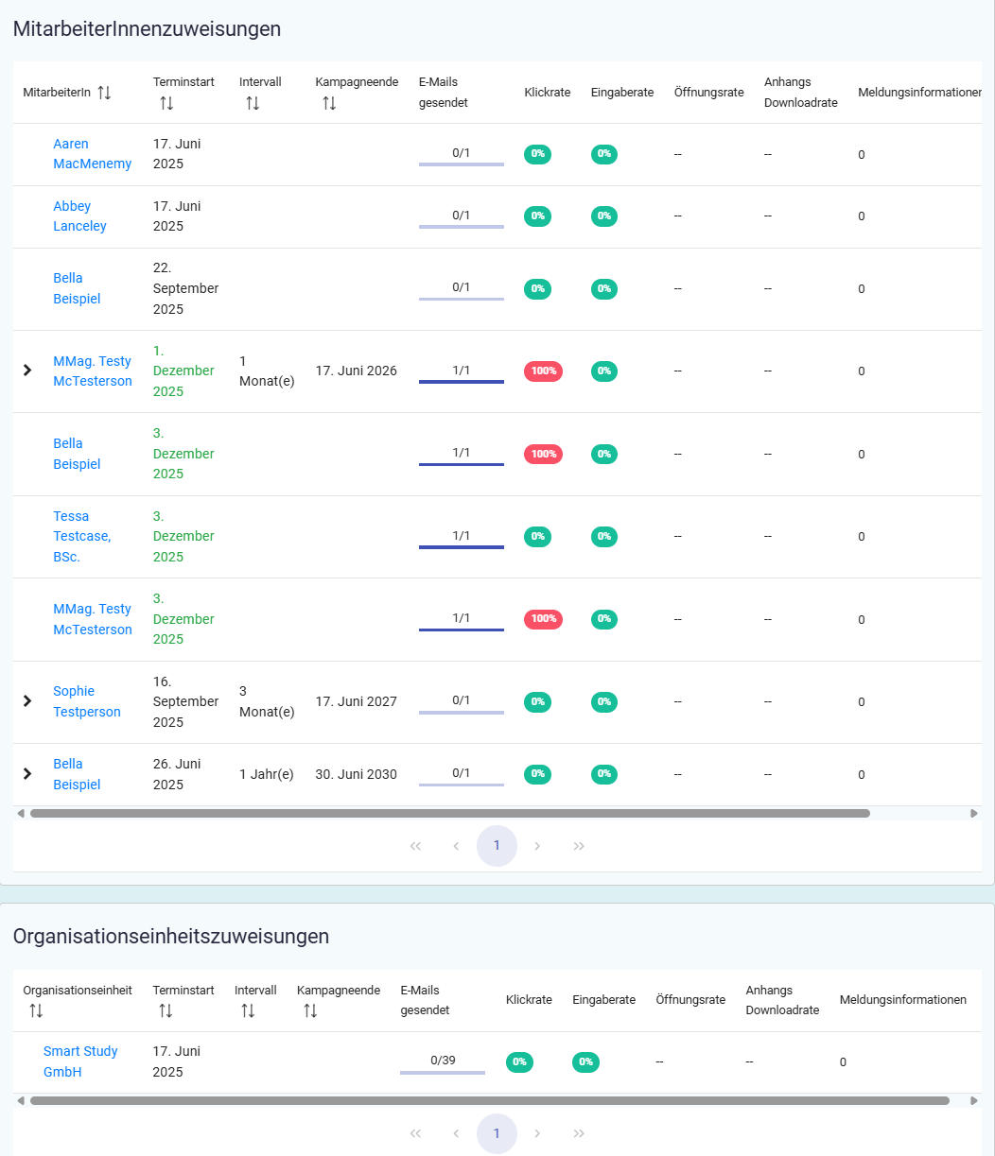This screenshot has width=995, height=1156.
Task: Sort employee table by Intervall
Action: 253,103
